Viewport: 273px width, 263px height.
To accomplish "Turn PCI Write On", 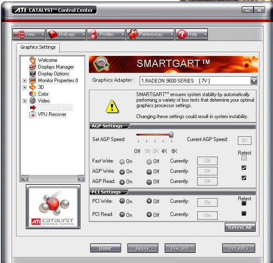I will 122,201.
